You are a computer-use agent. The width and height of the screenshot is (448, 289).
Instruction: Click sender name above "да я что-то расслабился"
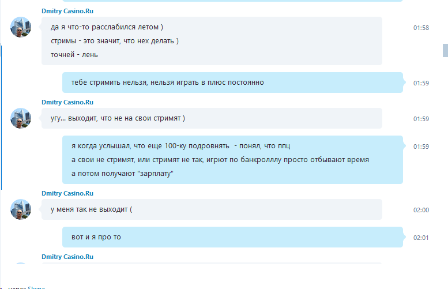coord(67,11)
